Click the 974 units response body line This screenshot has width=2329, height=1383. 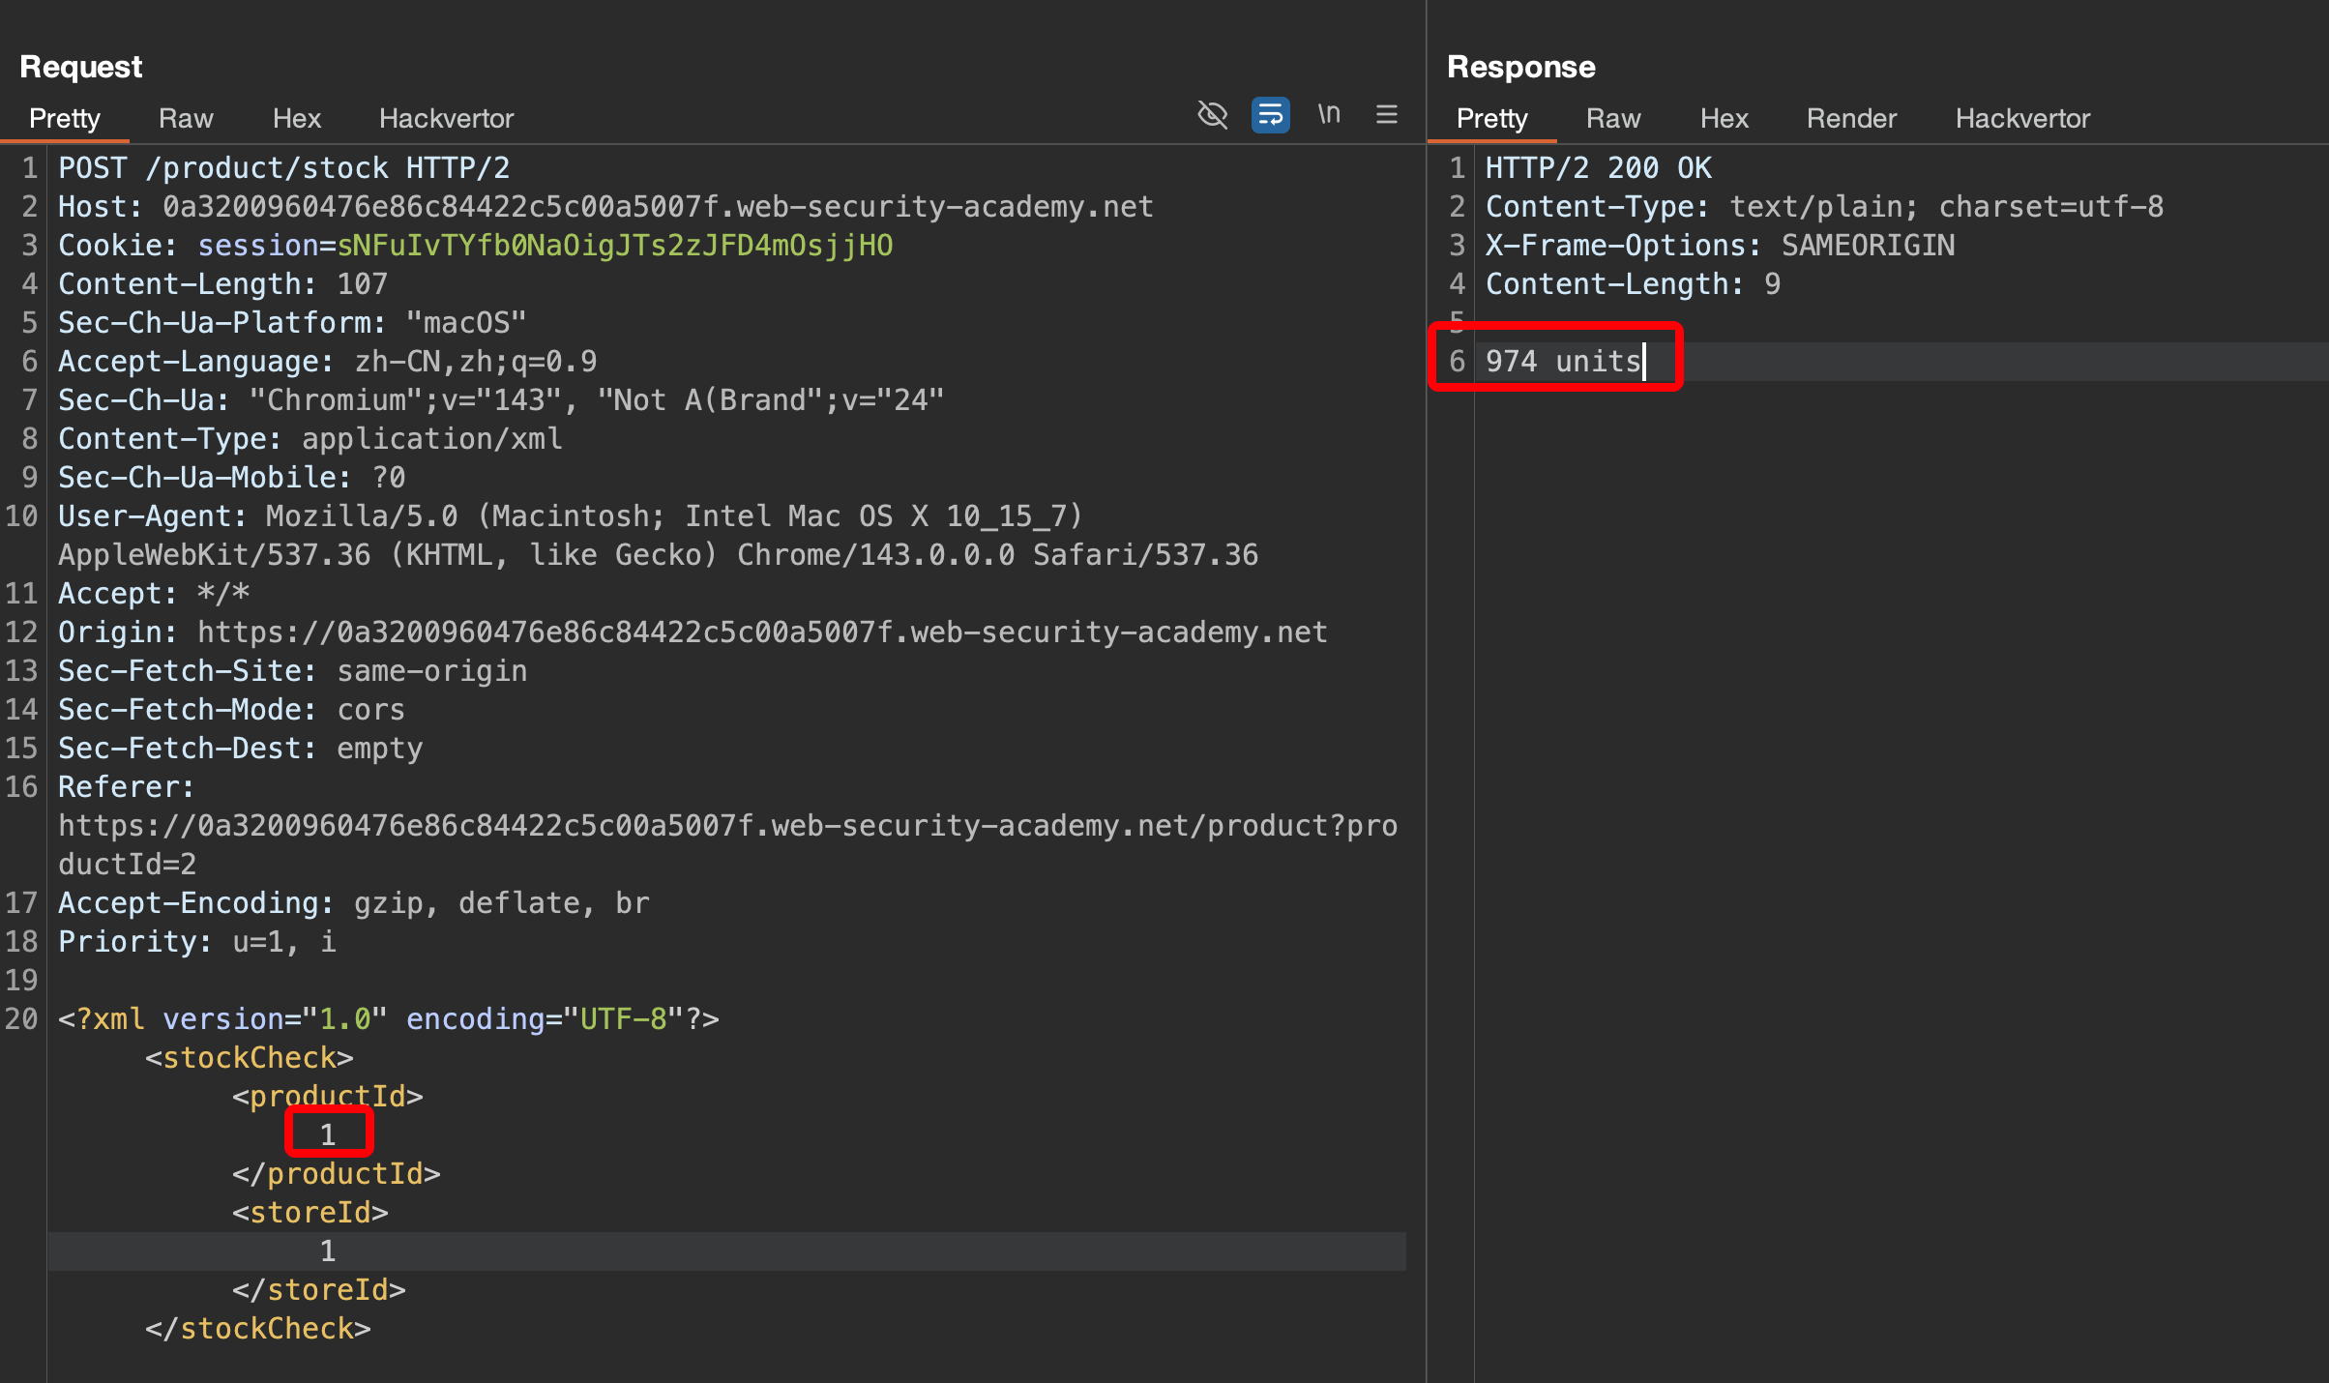click(x=1563, y=361)
